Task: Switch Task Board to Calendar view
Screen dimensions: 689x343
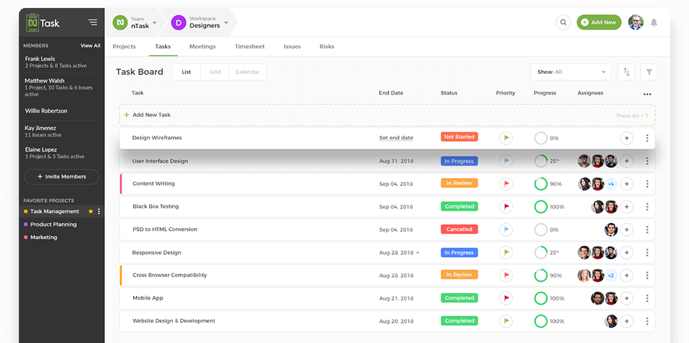Action: click(248, 72)
